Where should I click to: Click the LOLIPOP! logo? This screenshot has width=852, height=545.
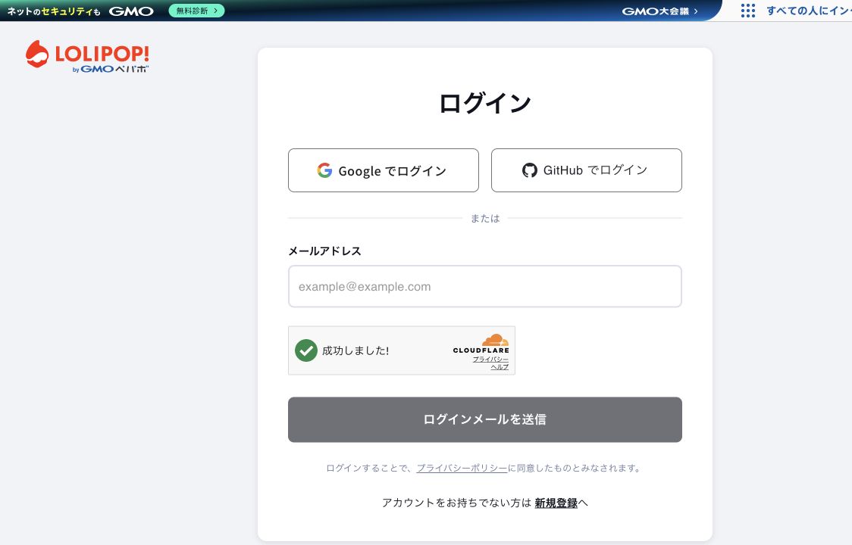[x=87, y=57]
